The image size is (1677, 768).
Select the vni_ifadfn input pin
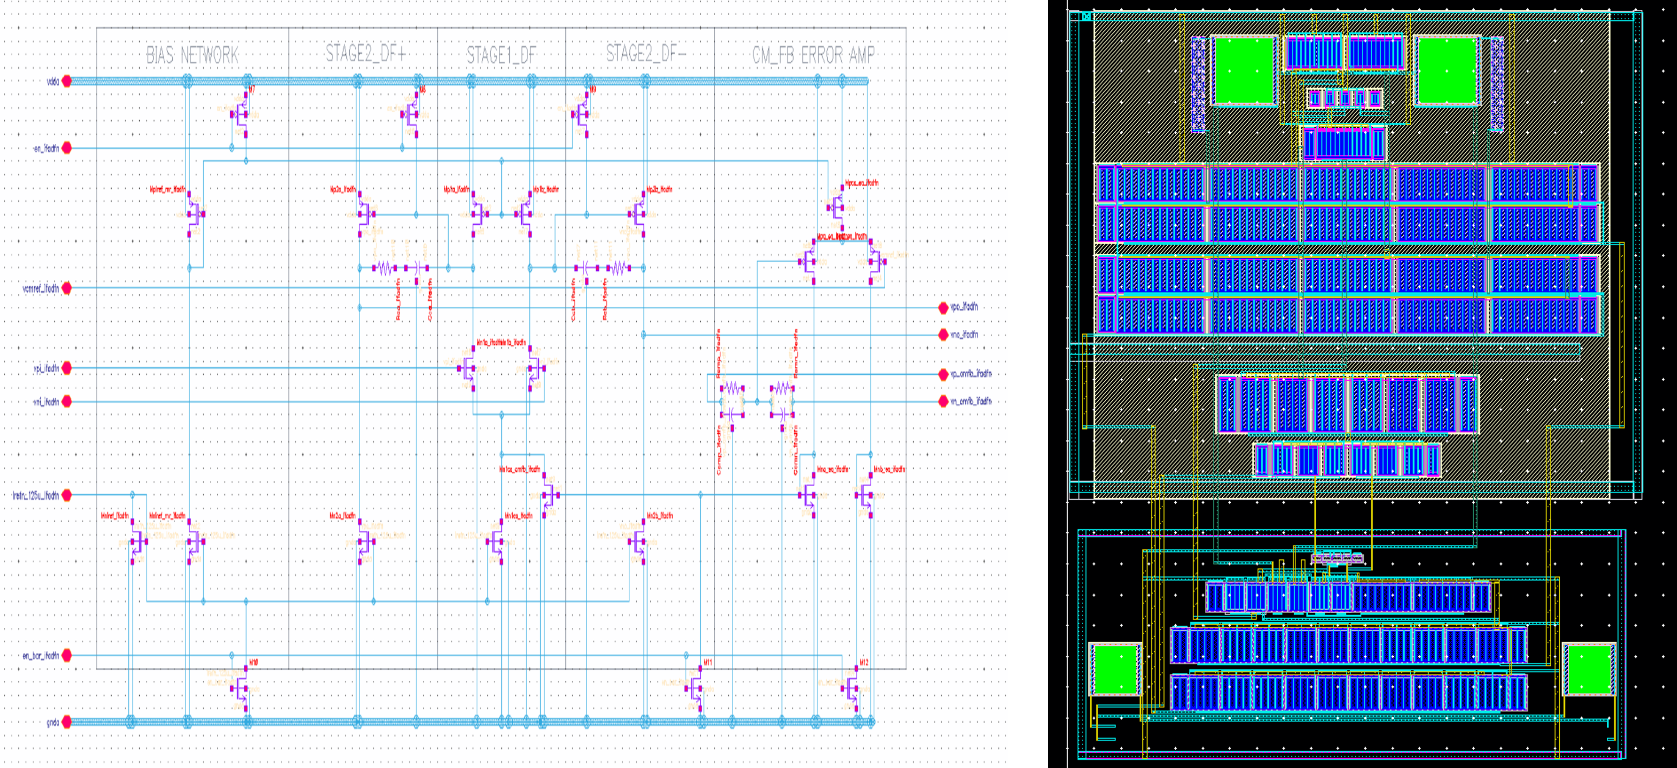66,402
